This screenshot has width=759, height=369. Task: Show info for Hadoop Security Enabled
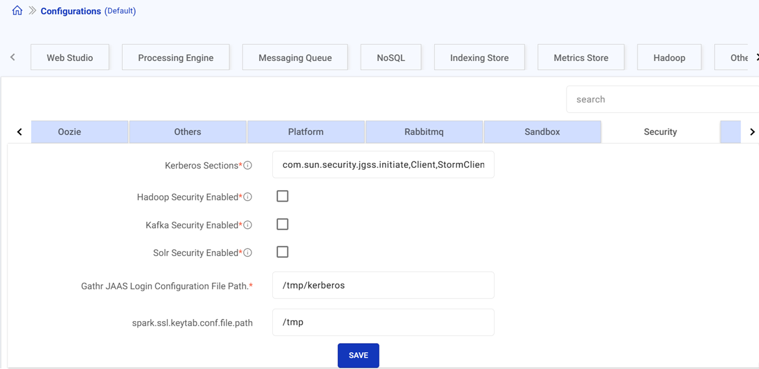click(248, 197)
